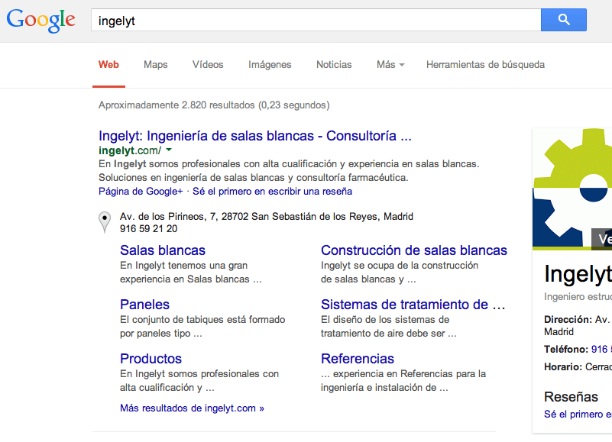The image size is (612, 442).
Task: Click the blue search magnifier button
Action: point(563,20)
